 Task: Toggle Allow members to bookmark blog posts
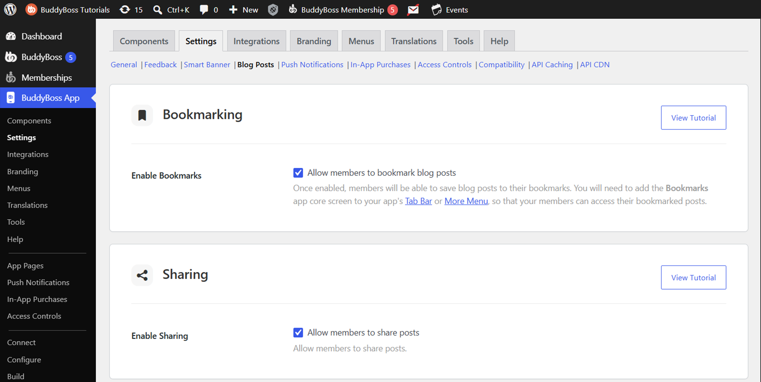(x=298, y=173)
